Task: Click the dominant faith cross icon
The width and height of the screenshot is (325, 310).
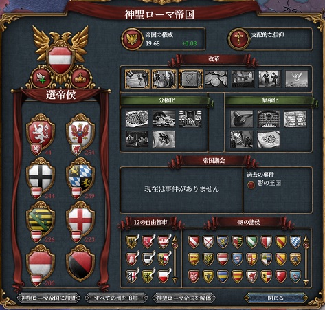Action: 238,39
